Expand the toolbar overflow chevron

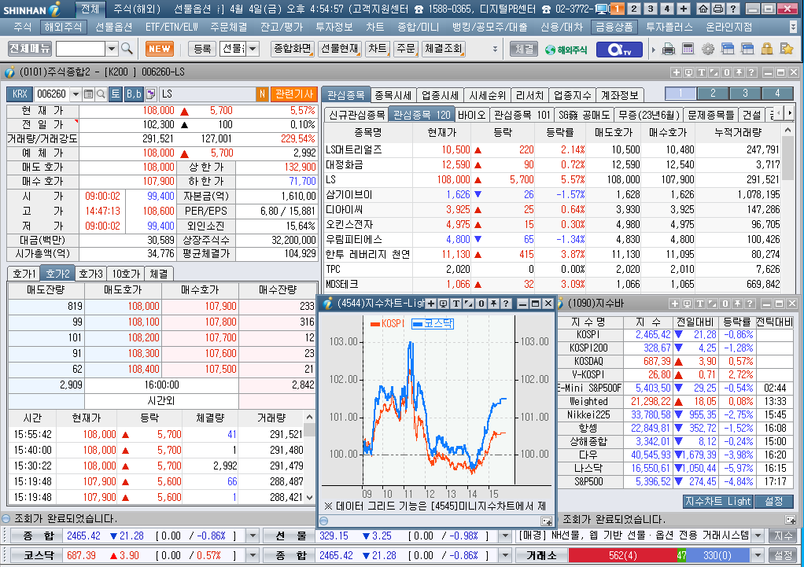(495, 50)
